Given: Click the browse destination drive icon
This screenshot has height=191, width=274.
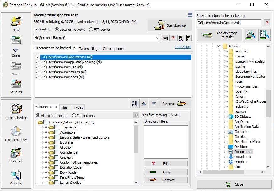Looking at the screenshot, I should click(x=165, y=38).
